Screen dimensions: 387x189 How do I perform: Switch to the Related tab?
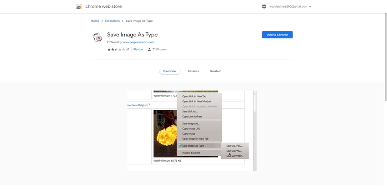215,71
